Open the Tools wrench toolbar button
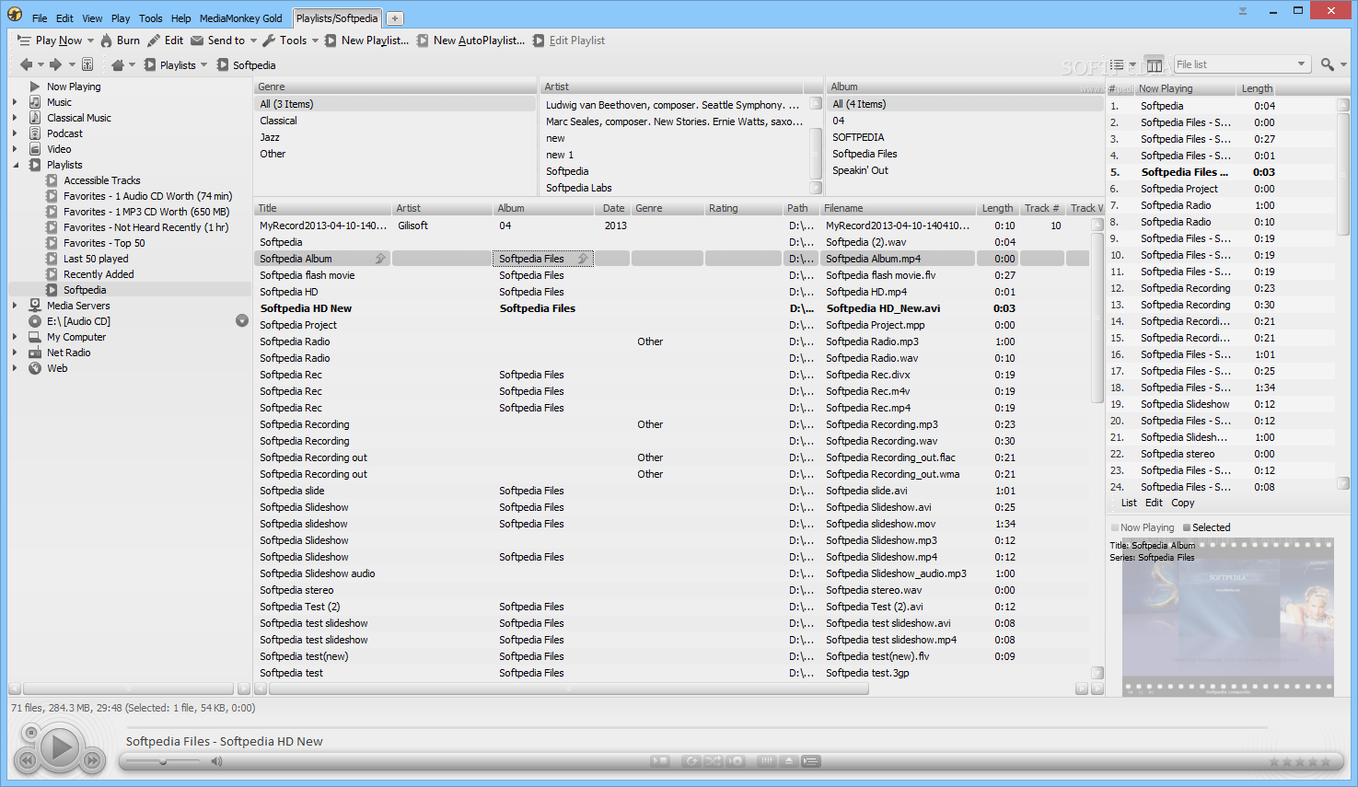Viewport: 1358px width, 787px height. point(284,41)
